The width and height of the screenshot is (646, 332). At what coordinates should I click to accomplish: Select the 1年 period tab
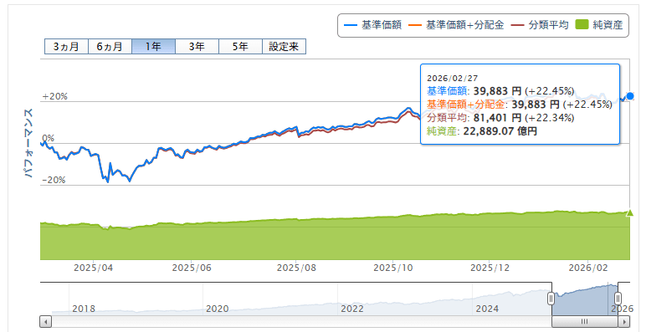tap(154, 47)
